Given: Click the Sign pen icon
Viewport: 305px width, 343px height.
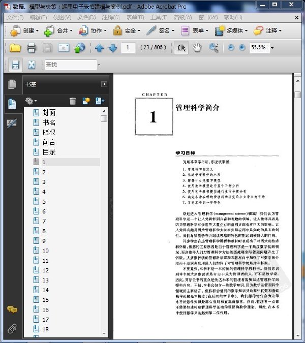Looking at the screenshot, I should (151, 30).
